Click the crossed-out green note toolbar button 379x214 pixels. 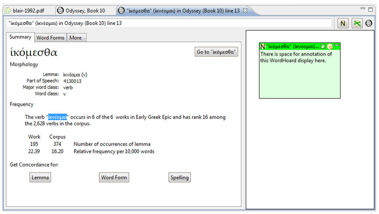coord(357,23)
